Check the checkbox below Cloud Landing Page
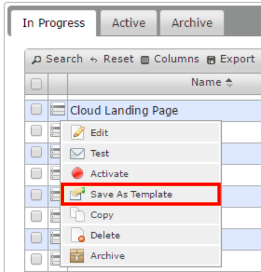Image resolution: width=261 pixels, height=272 pixels. tap(36, 130)
